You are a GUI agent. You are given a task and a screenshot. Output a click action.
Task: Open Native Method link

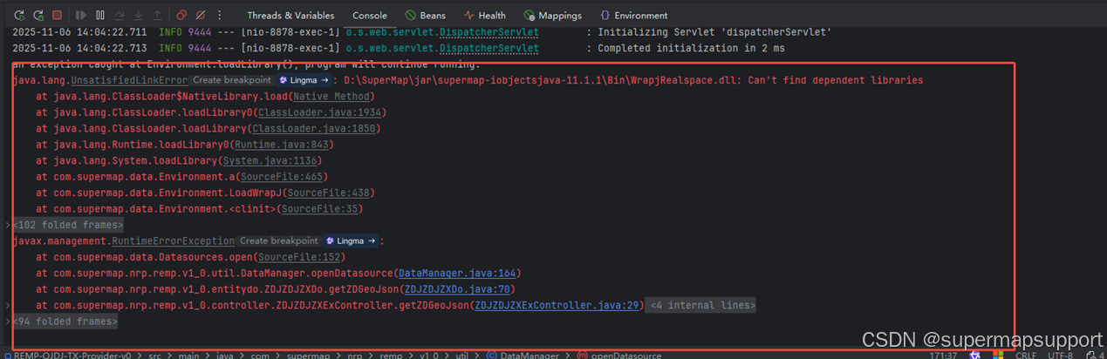pos(332,97)
